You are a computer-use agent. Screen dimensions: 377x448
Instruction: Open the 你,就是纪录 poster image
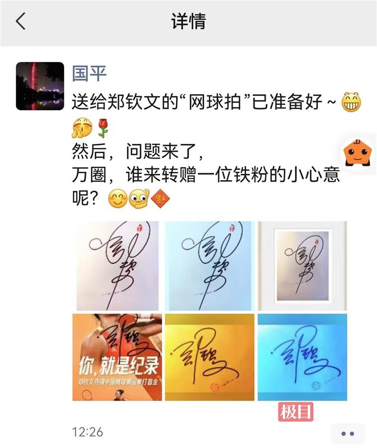[x=117, y=357]
